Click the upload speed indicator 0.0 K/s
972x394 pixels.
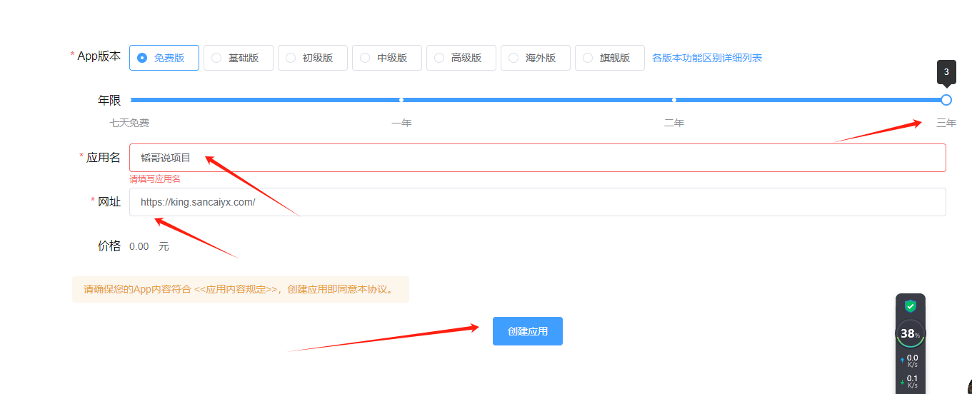pos(910,360)
